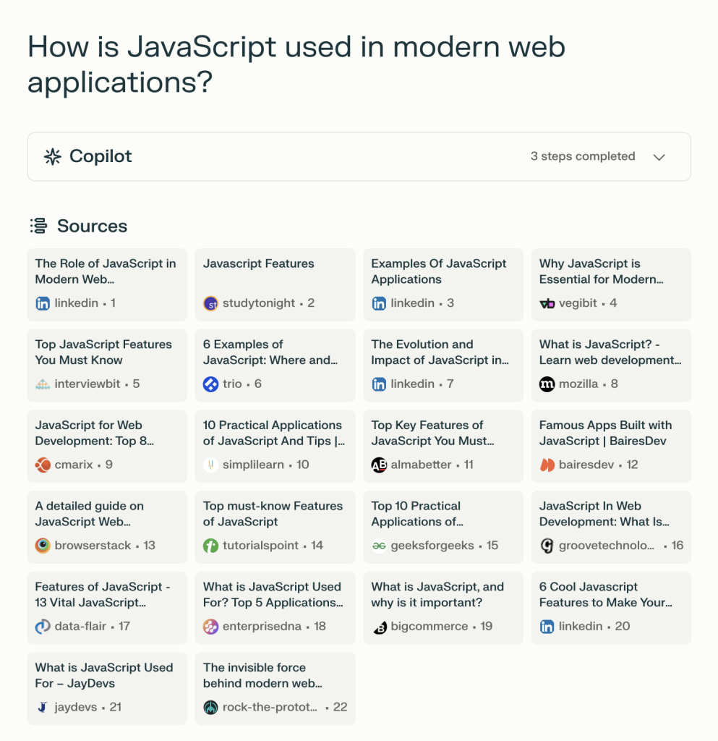Click the almabetter AB icon

[x=379, y=465]
